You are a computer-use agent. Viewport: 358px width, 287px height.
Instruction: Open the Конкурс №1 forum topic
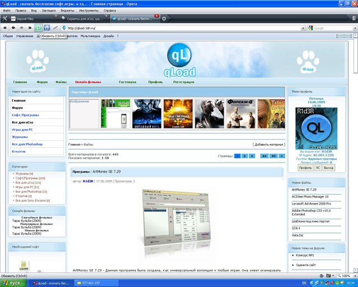coord(305,255)
